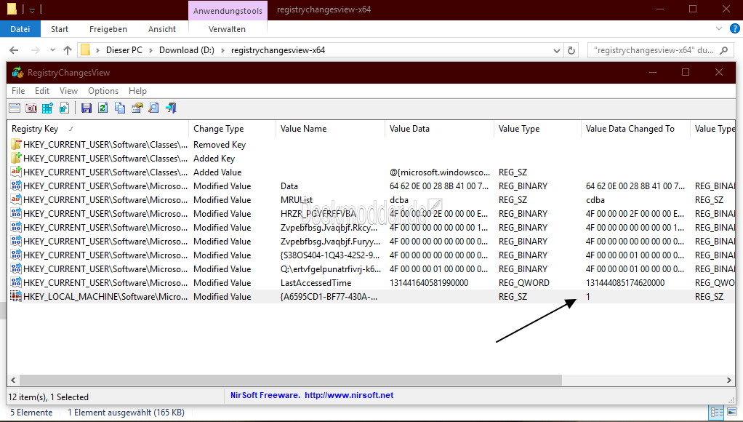Click the HKEY_LOCAL_MACHINE row's icon
The image size is (743, 422).
(16, 296)
